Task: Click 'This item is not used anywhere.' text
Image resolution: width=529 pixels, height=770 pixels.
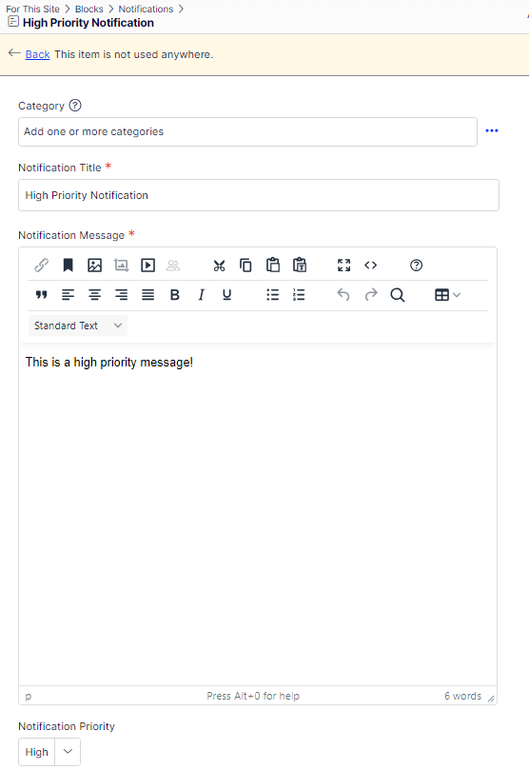Action: coord(134,54)
